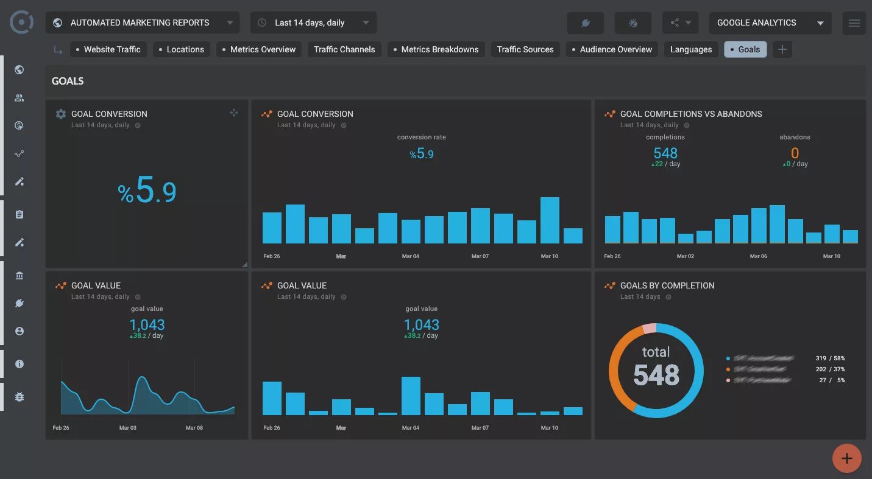Click the bug icon in the left sidebar

(x=19, y=397)
